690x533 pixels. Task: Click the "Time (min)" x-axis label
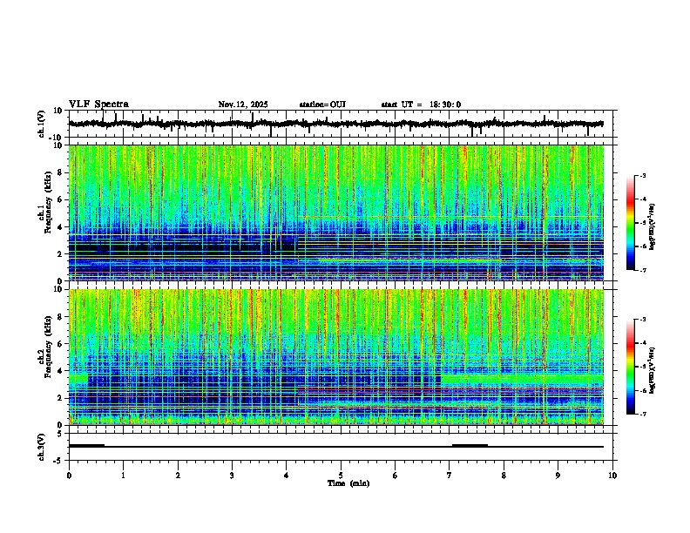tap(348, 483)
